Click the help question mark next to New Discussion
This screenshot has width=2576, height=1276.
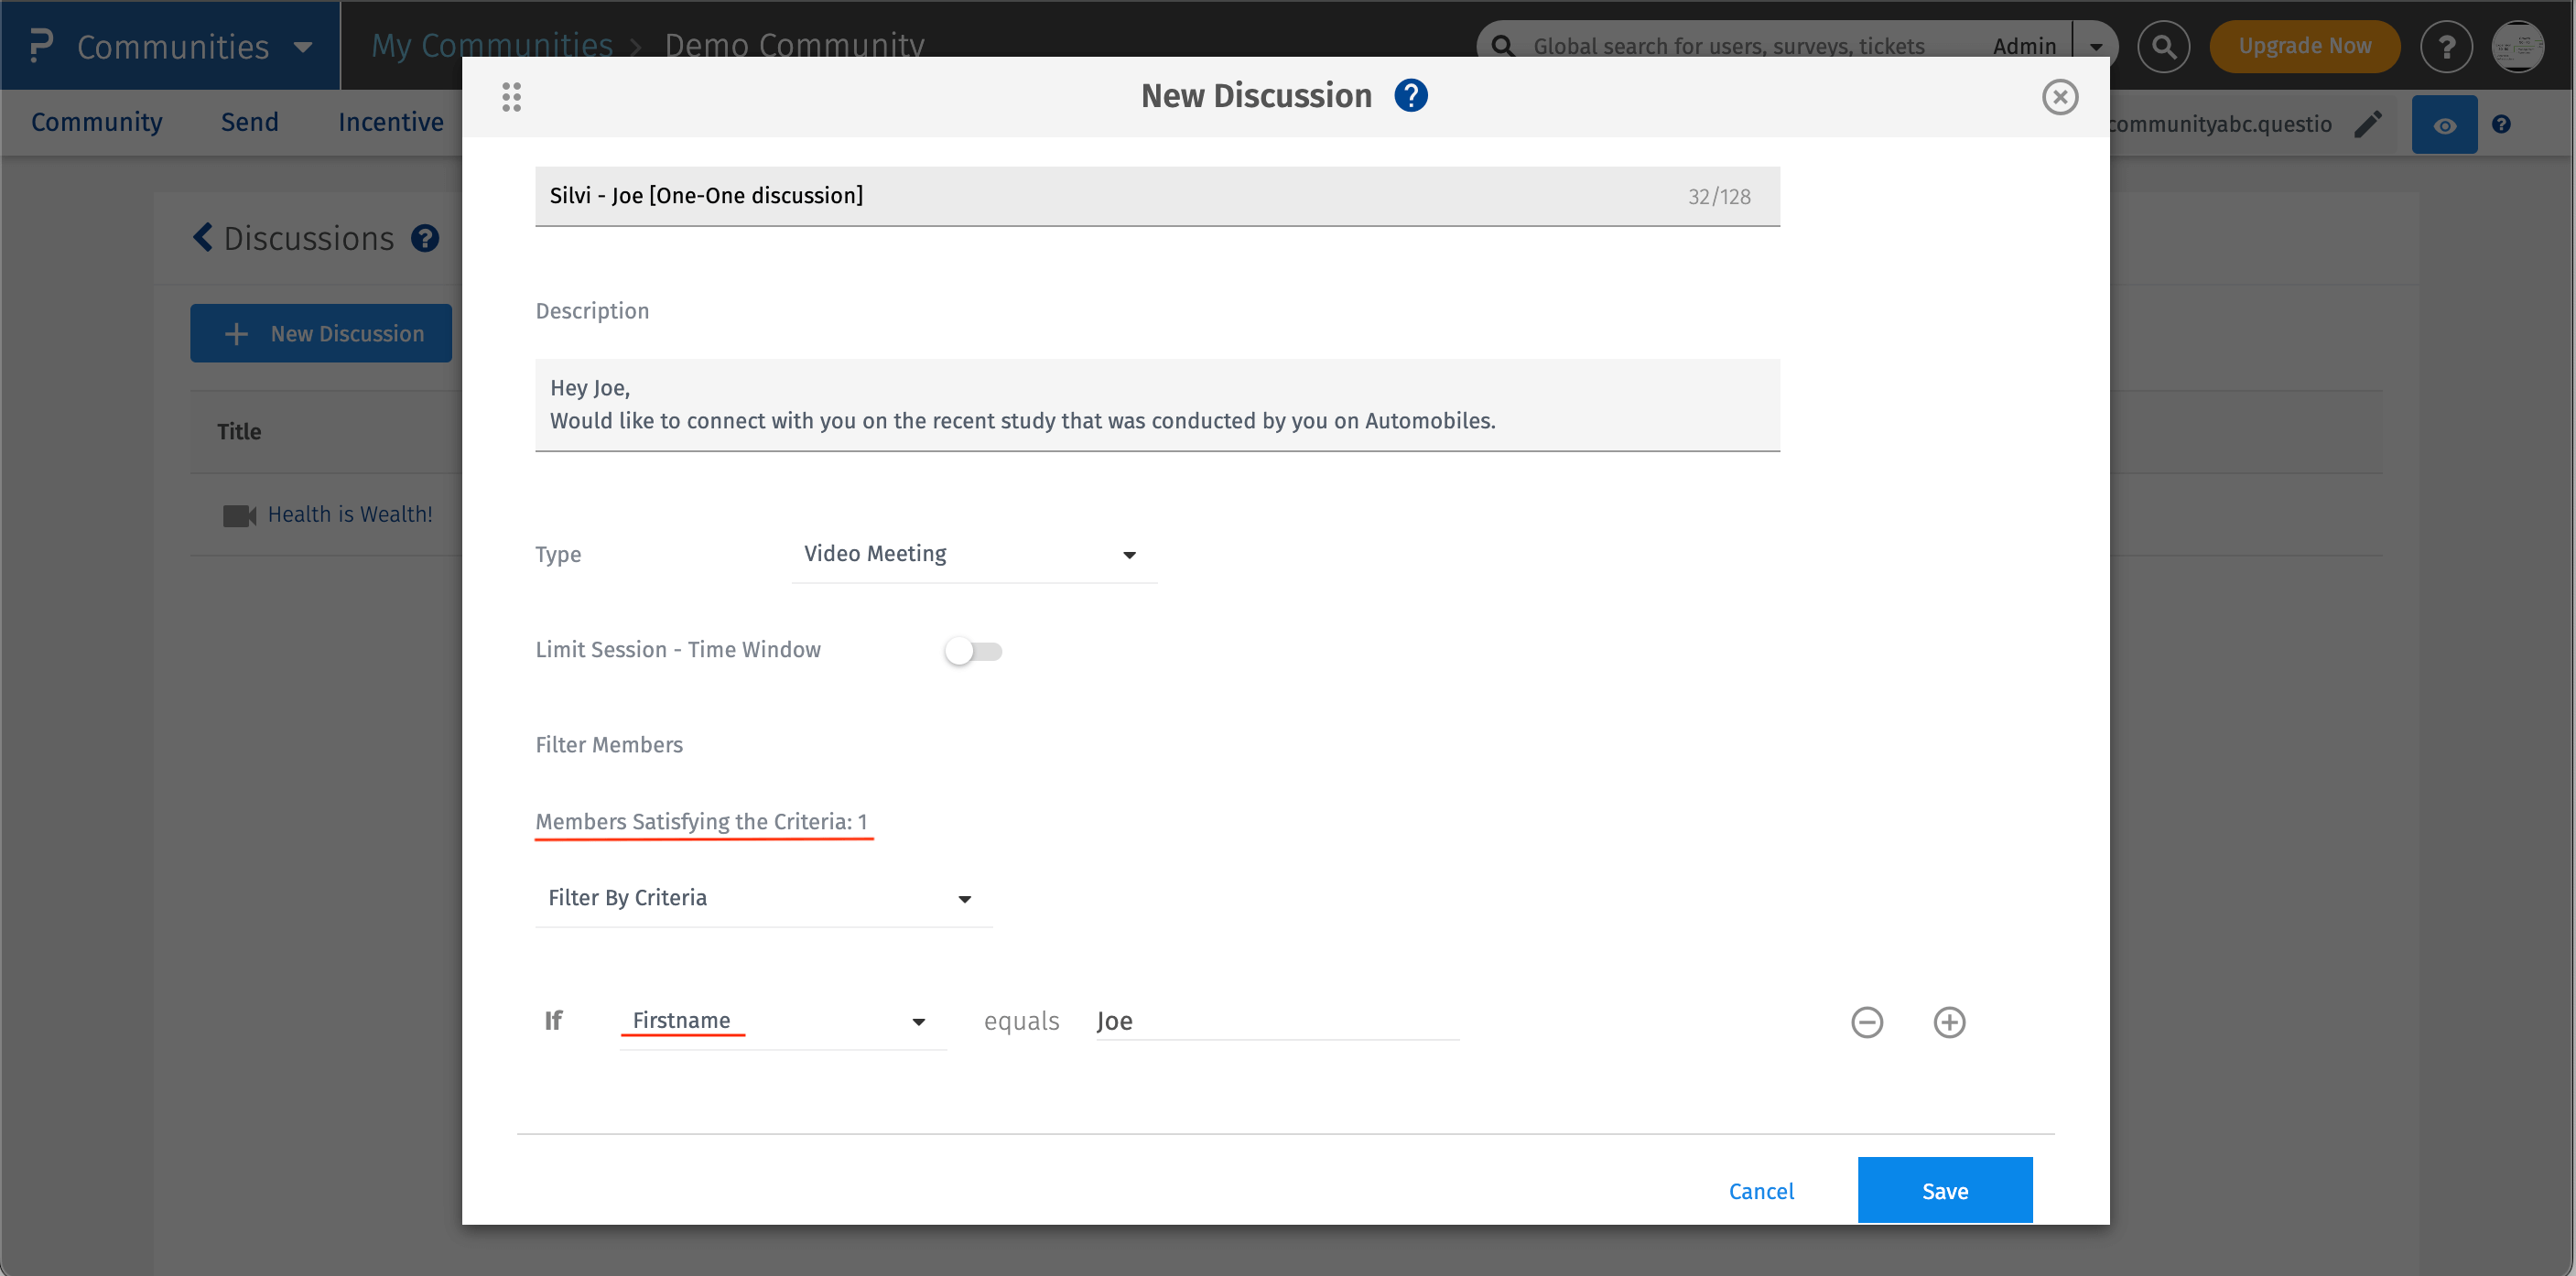(1411, 95)
